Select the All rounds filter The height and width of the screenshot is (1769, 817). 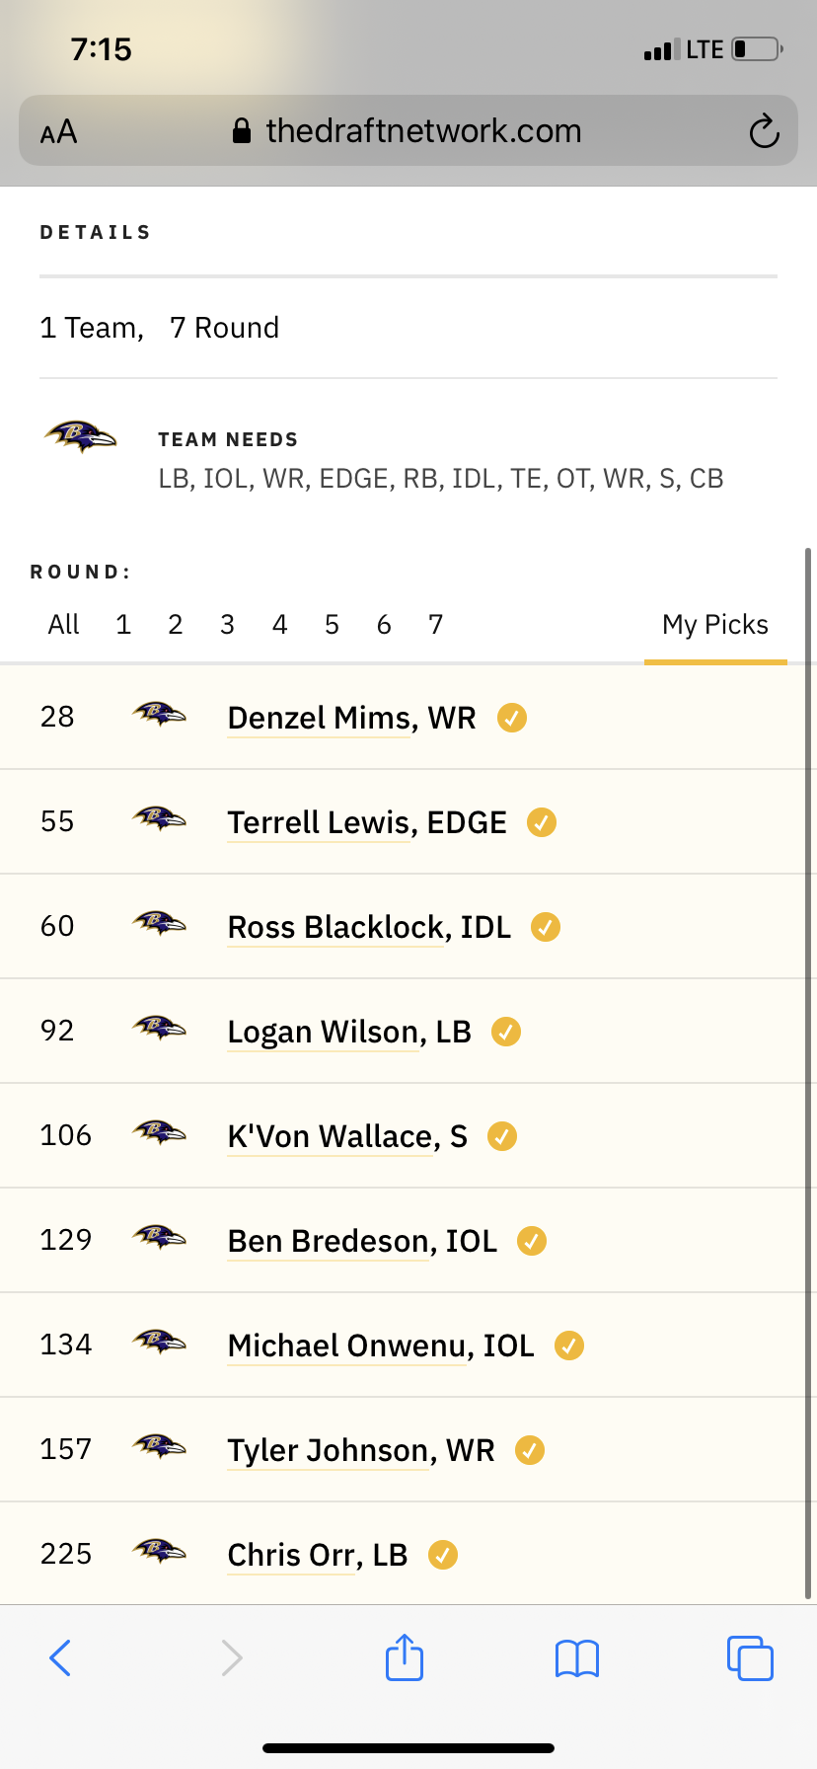point(63,625)
